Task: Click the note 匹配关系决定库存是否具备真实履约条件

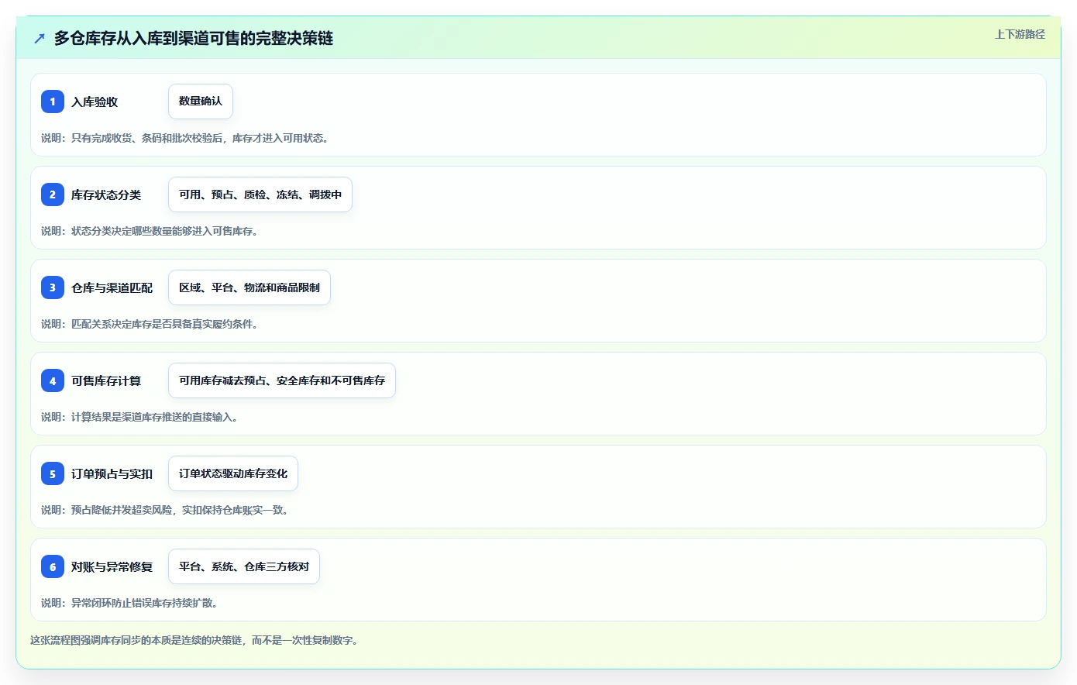Action: pos(164,324)
